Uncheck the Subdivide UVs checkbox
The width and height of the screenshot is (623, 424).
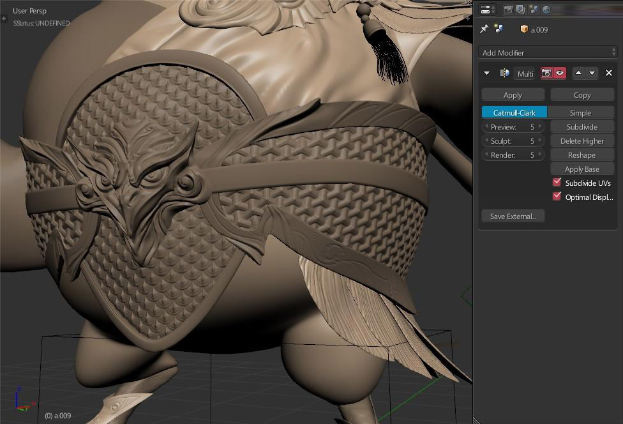557,183
